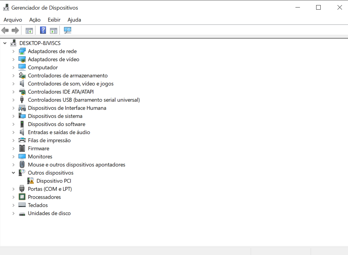Select Dispositivos de Interface Humana label
The width and height of the screenshot is (348, 255).
tap(67, 108)
